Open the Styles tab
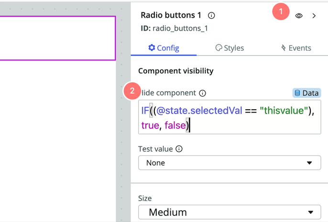This screenshot has width=328, height=222. coord(230,48)
